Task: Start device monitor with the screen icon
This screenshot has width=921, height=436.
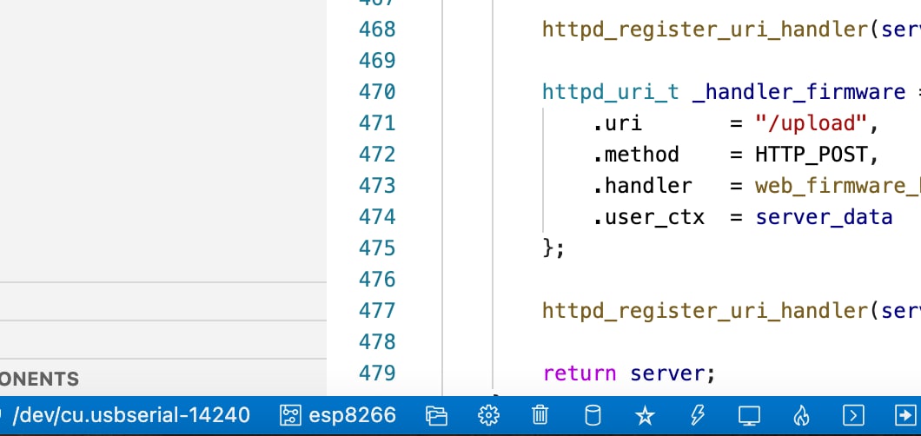Action: pyautogui.click(x=750, y=415)
